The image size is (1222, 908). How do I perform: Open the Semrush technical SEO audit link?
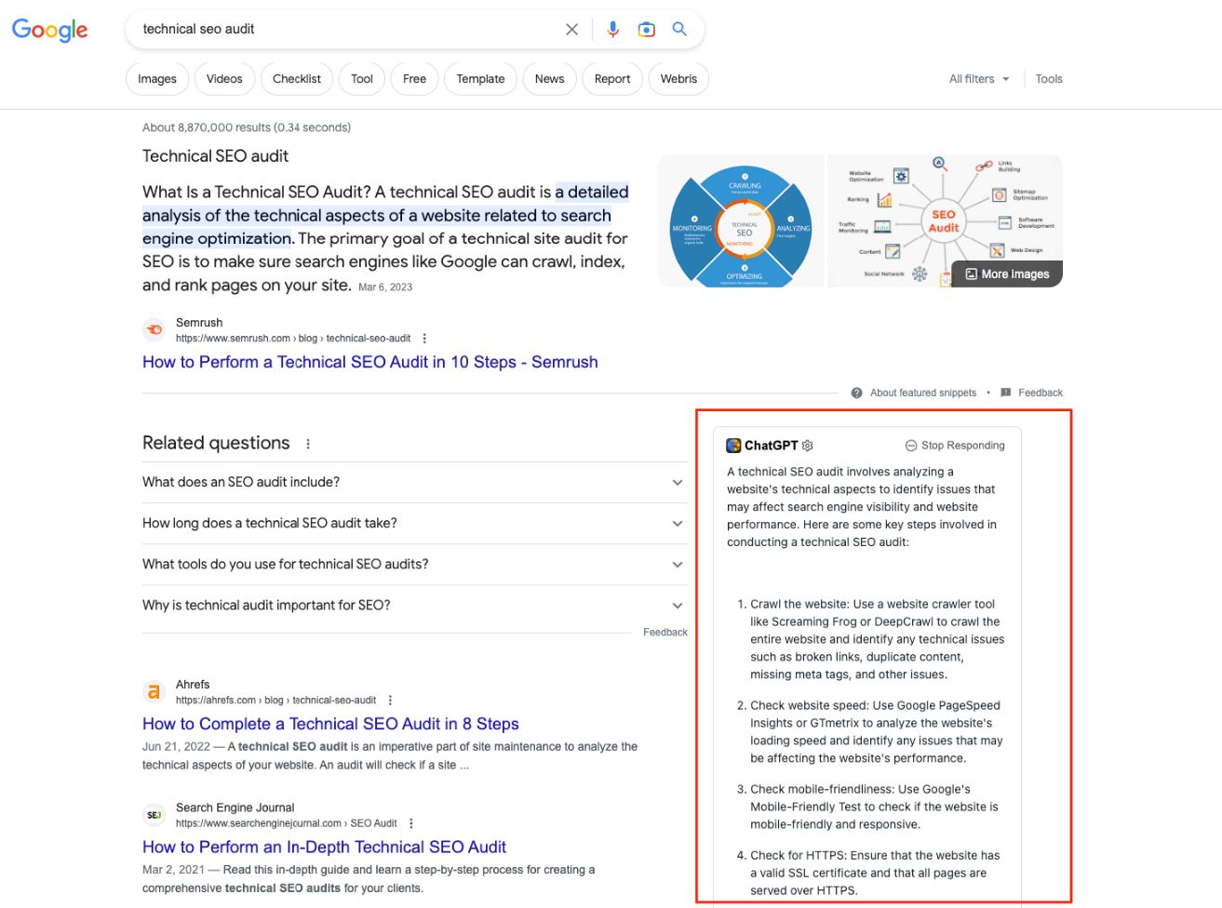point(369,362)
